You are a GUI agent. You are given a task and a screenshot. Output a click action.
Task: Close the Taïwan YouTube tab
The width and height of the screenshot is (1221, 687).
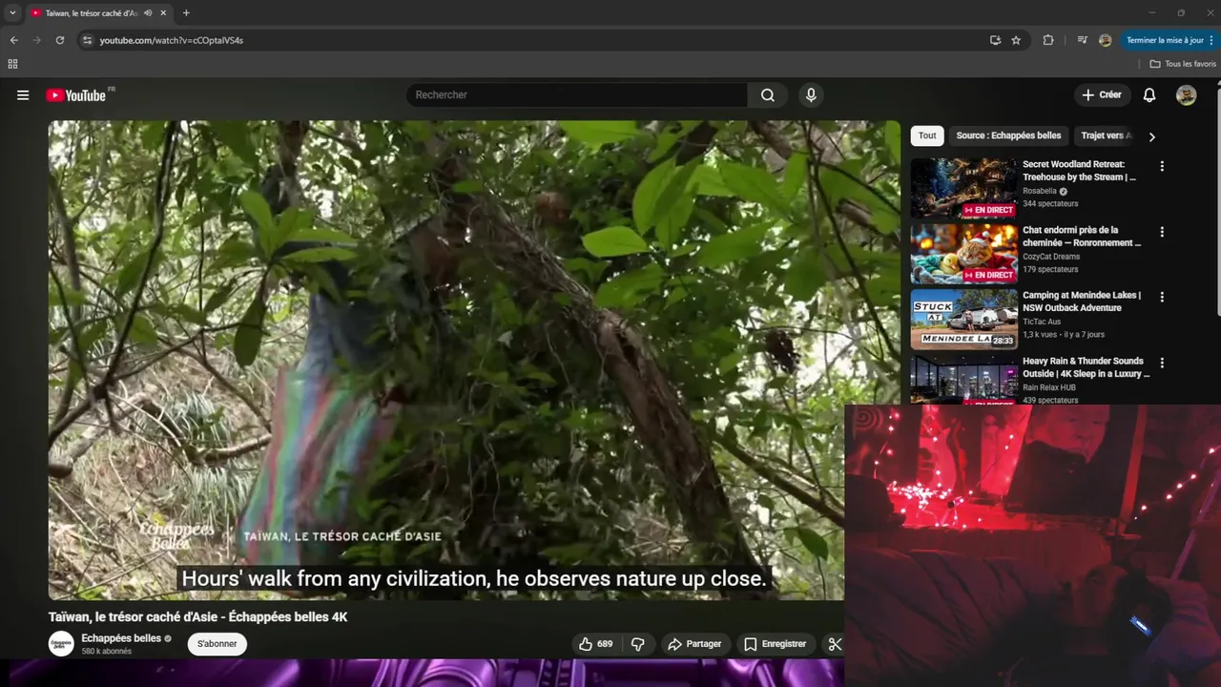point(164,13)
